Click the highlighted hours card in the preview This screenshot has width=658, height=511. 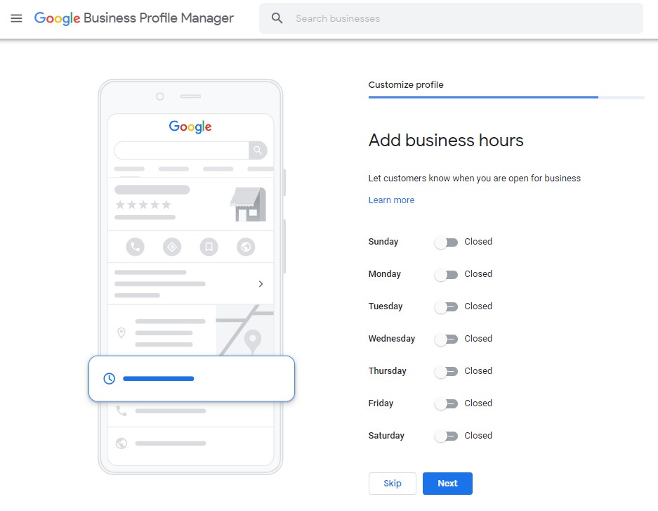coord(191,378)
